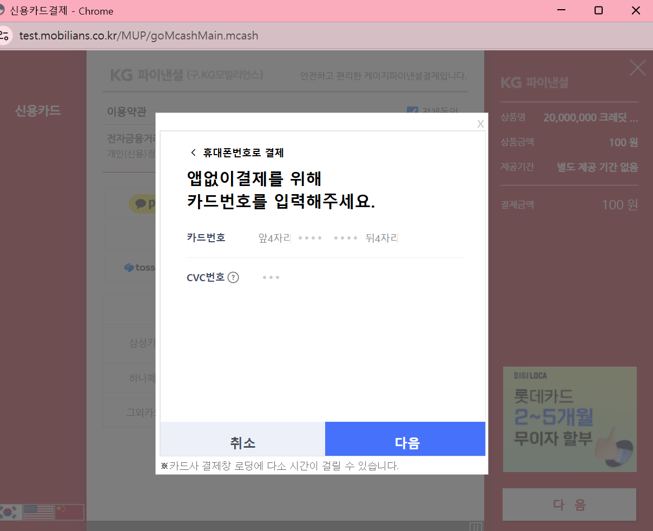This screenshot has width=653, height=531.
Task: Select the 신용카드 tab in left sidebar
Action: [38, 110]
